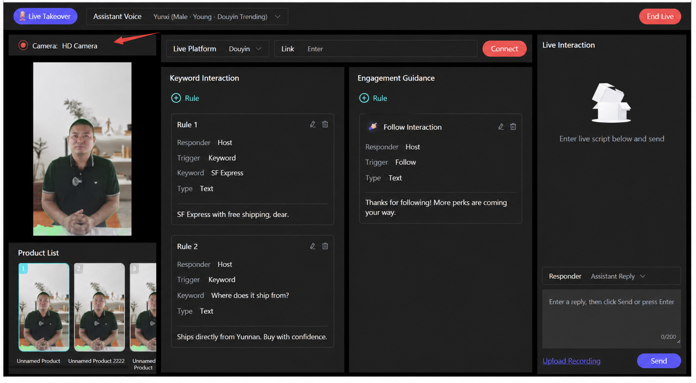The width and height of the screenshot is (696, 383).
Task: Edit Rule 2 with pencil icon
Action: coord(313,246)
